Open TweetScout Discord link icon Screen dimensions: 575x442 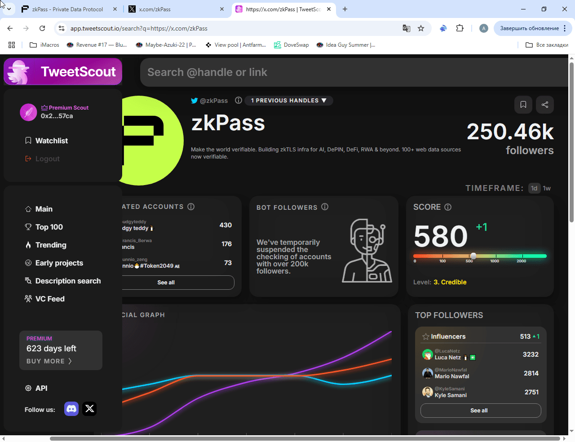[x=71, y=409]
